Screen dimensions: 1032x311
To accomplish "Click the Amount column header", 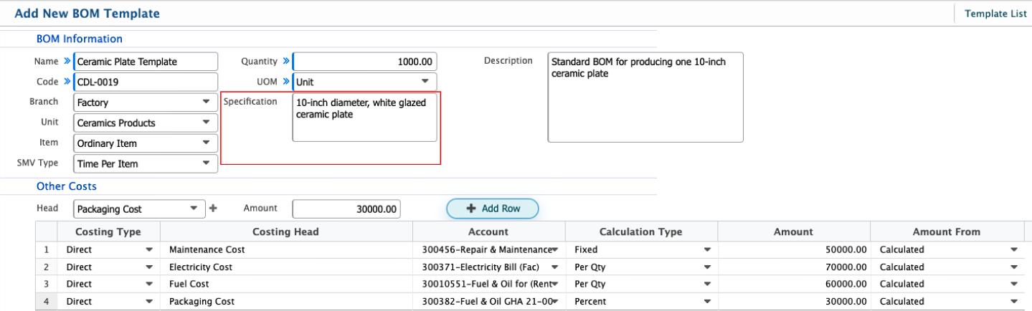I will (794, 231).
